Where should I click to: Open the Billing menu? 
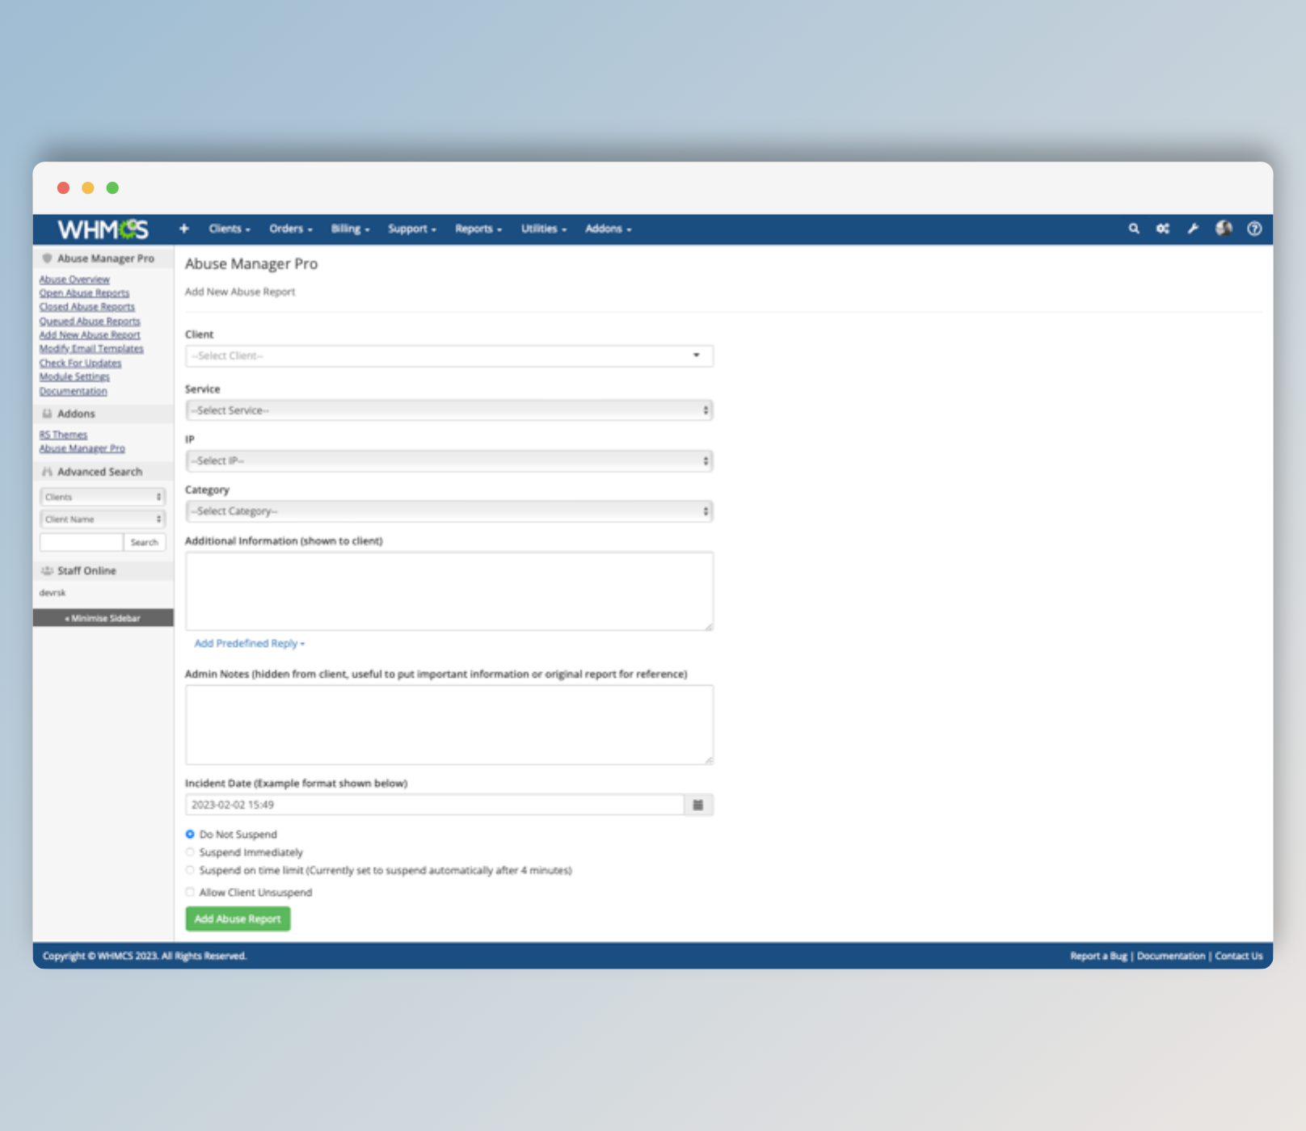350,229
